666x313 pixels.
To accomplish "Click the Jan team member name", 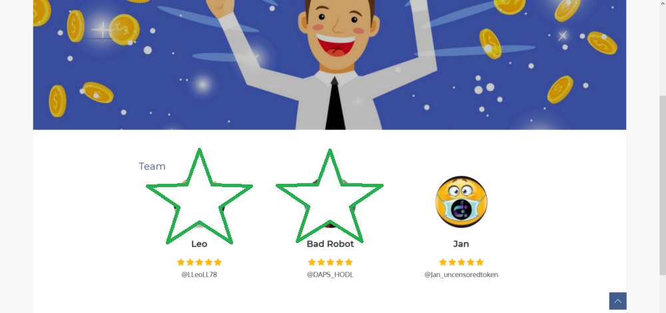I will (462, 244).
